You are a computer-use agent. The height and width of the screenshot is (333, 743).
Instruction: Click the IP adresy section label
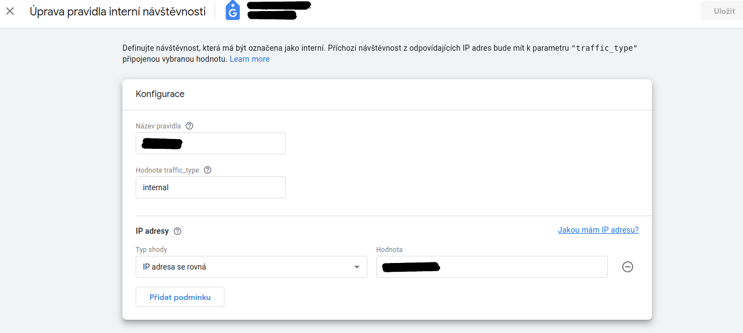(x=152, y=231)
